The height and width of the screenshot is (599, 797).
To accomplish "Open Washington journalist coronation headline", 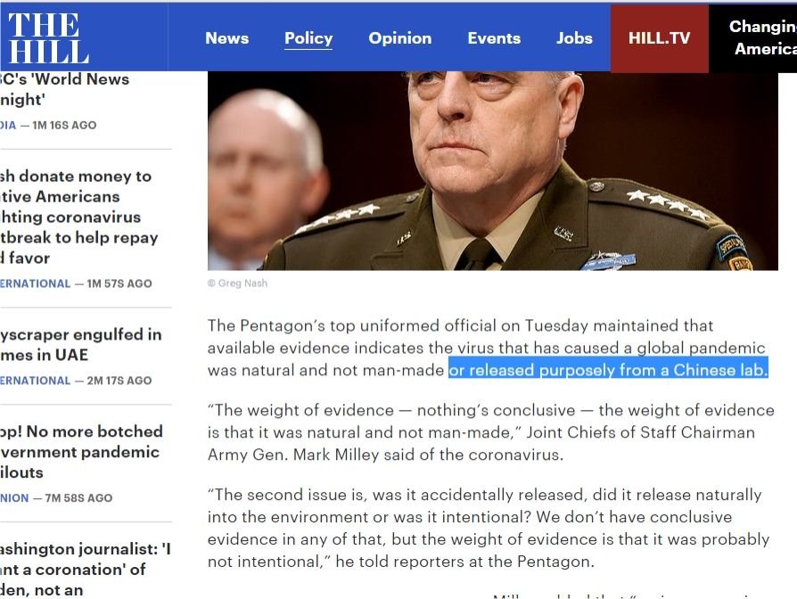I will (85, 570).
